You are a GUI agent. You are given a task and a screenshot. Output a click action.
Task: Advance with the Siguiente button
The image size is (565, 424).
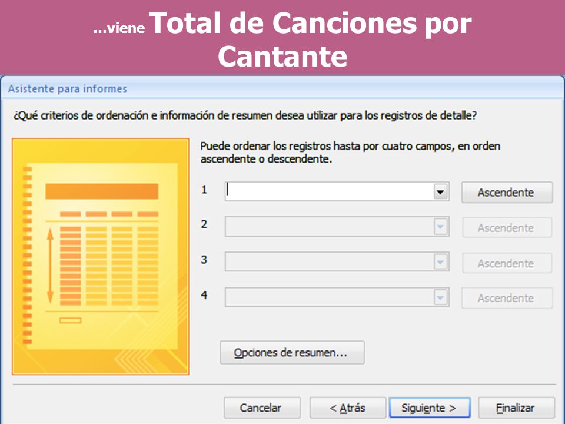point(430,408)
